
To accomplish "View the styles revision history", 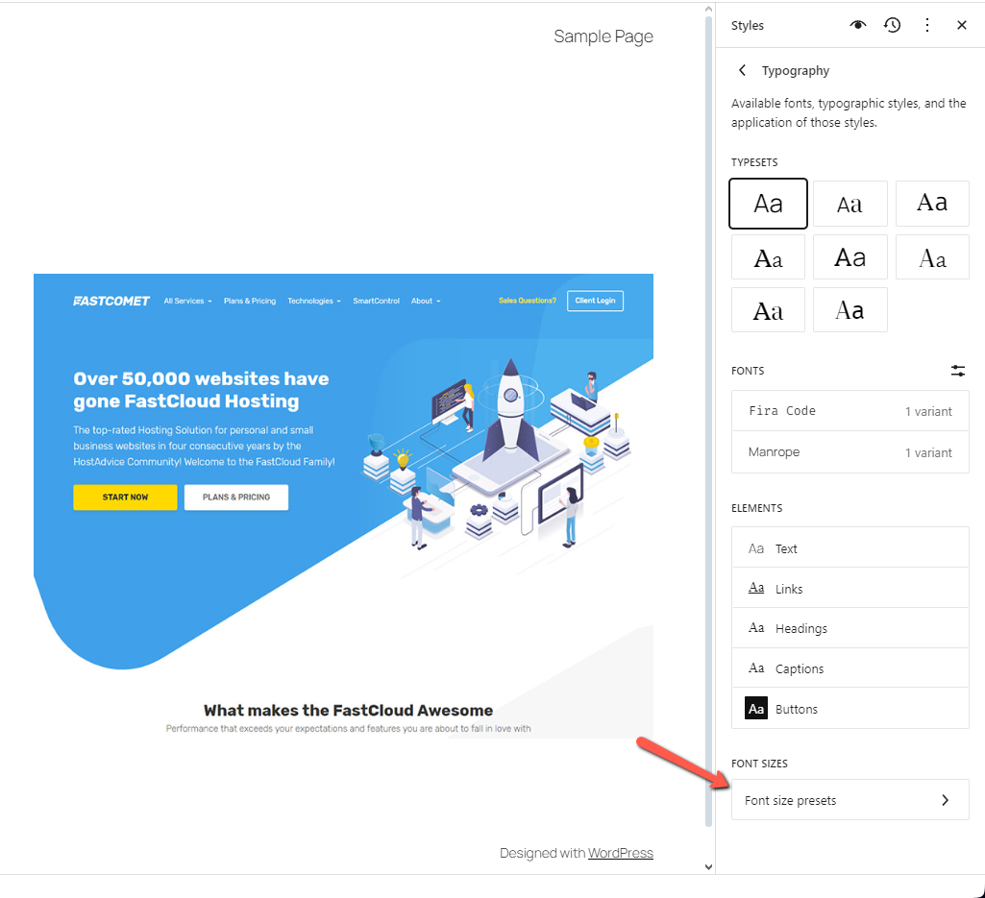I will (x=892, y=25).
